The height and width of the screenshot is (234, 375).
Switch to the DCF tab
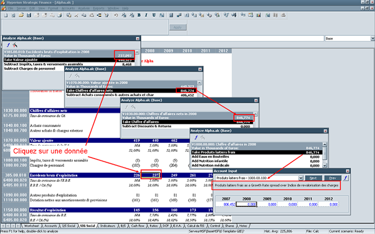coord(166,226)
